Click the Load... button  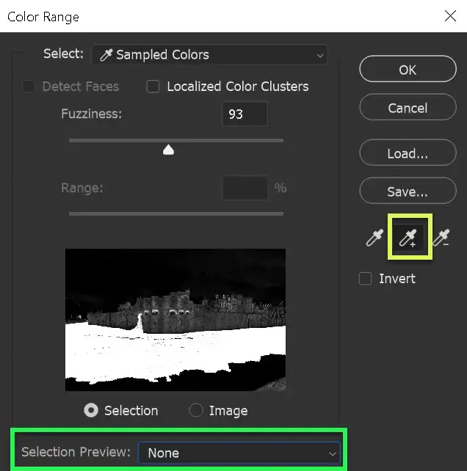(x=408, y=153)
